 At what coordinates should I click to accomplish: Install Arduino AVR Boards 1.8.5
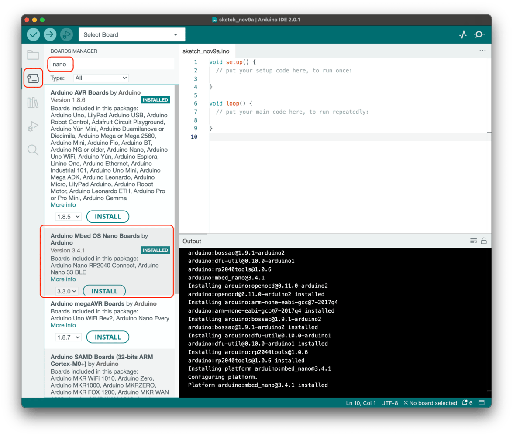108,217
